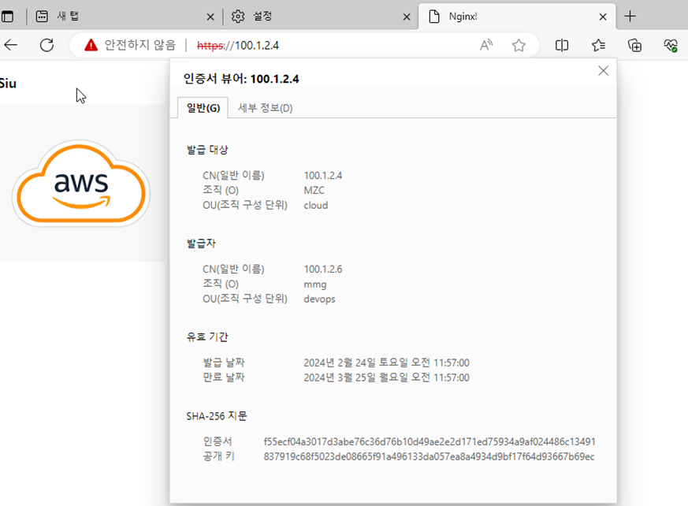This screenshot has height=506, width=688.
Task: Close the certificate viewer dialog
Action: coord(604,71)
